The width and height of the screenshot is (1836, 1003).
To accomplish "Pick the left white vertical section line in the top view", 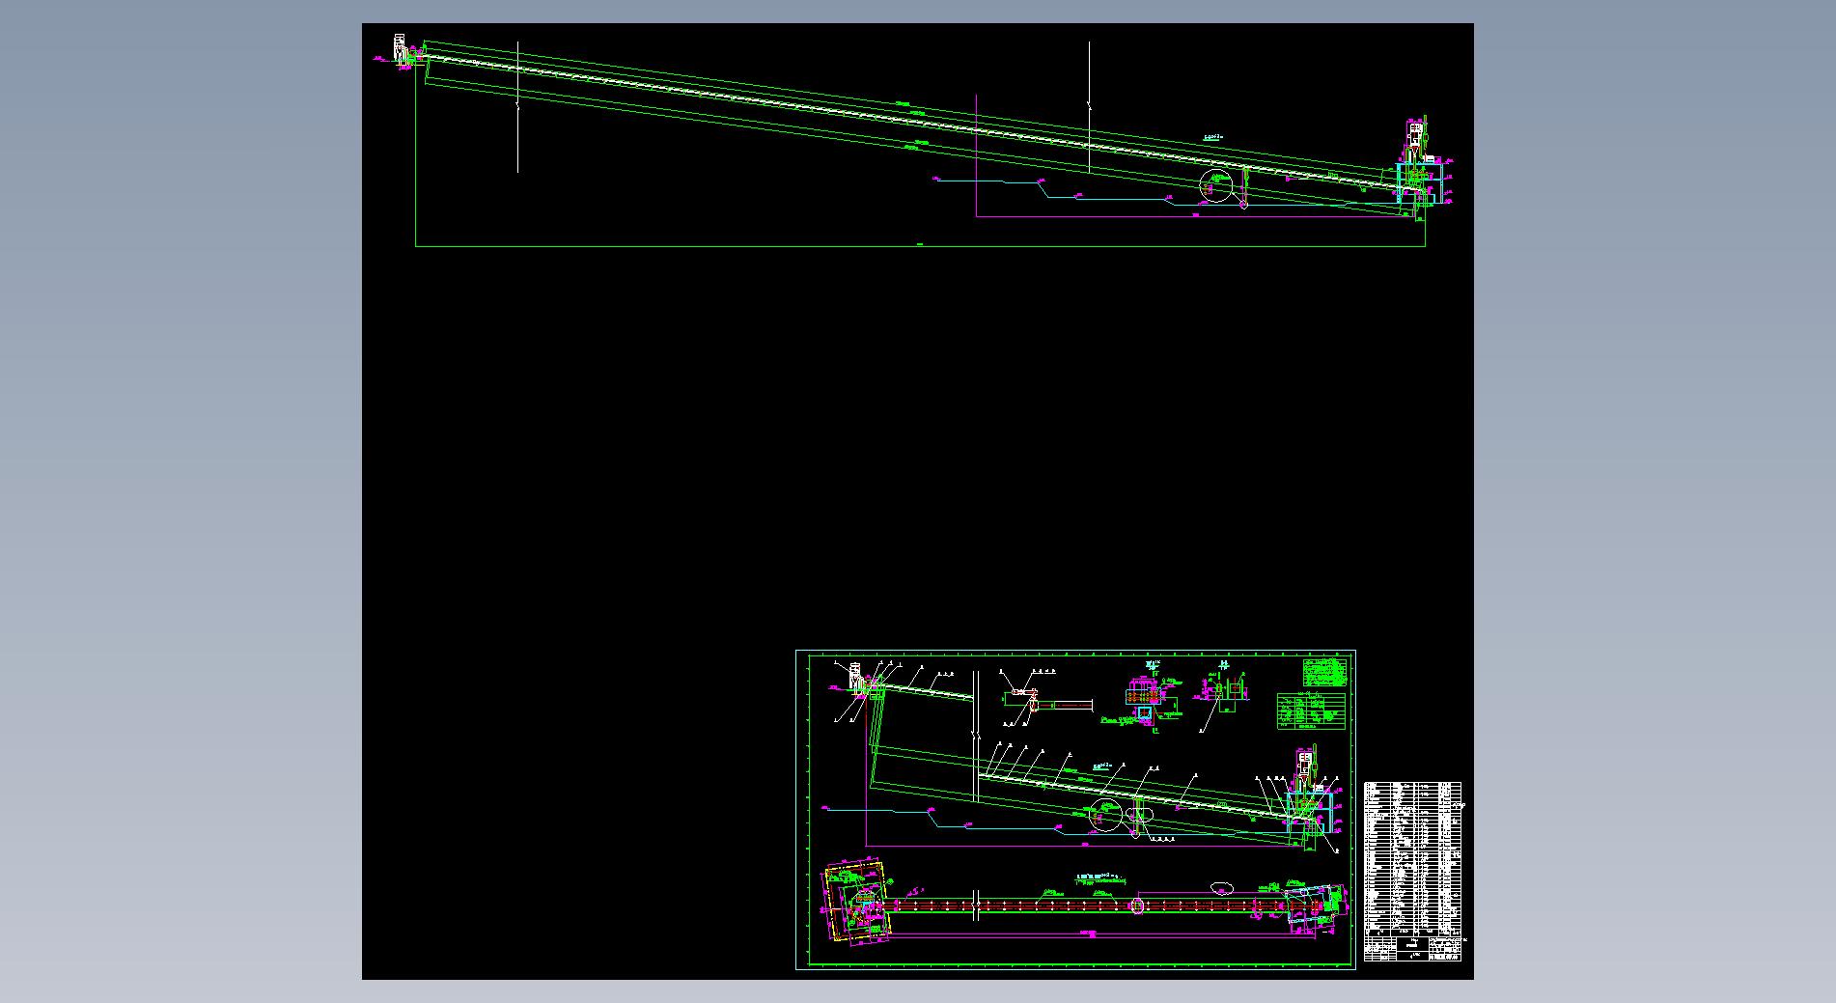I will 517,107.
